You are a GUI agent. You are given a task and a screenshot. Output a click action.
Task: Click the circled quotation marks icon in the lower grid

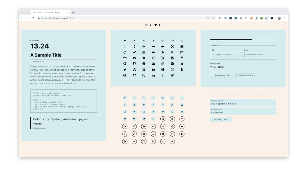click(x=134, y=141)
